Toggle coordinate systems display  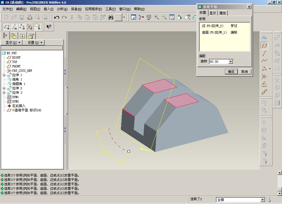coord(30,27)
